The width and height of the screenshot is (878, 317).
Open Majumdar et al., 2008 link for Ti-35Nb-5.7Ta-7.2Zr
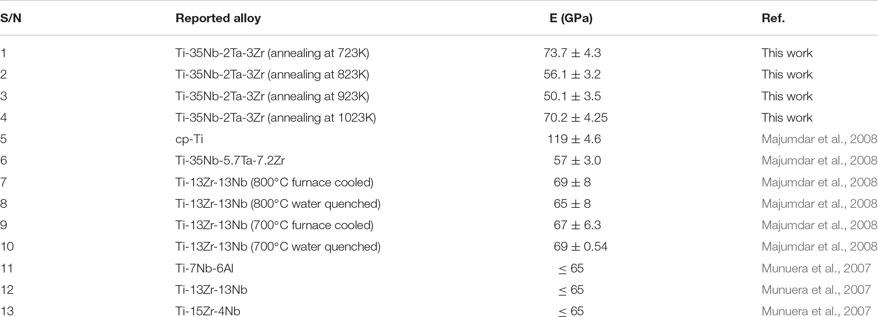[x=819, y=160]
